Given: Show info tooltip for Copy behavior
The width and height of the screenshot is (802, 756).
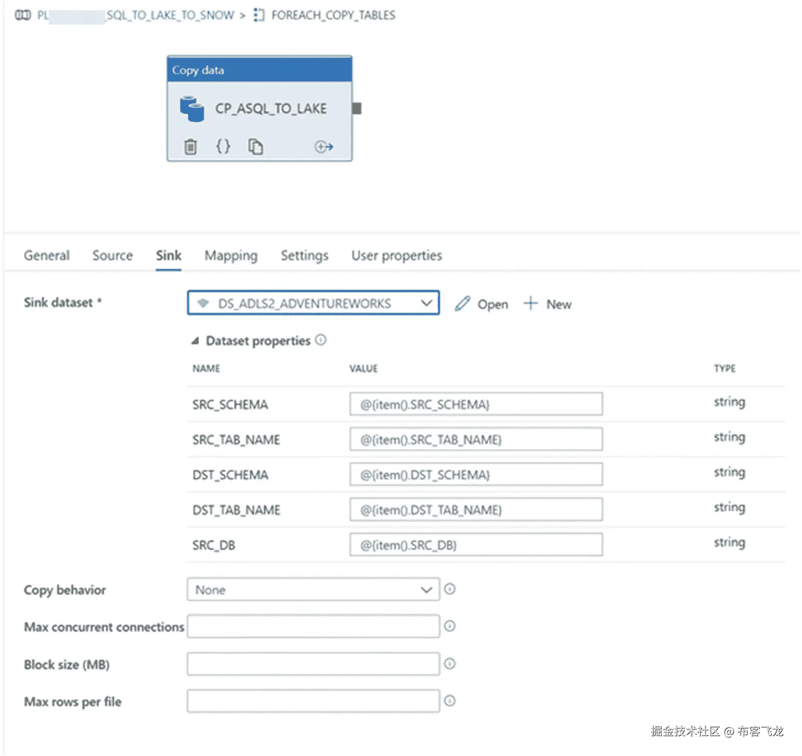Looking at the screenshot, I should (450, 589).
